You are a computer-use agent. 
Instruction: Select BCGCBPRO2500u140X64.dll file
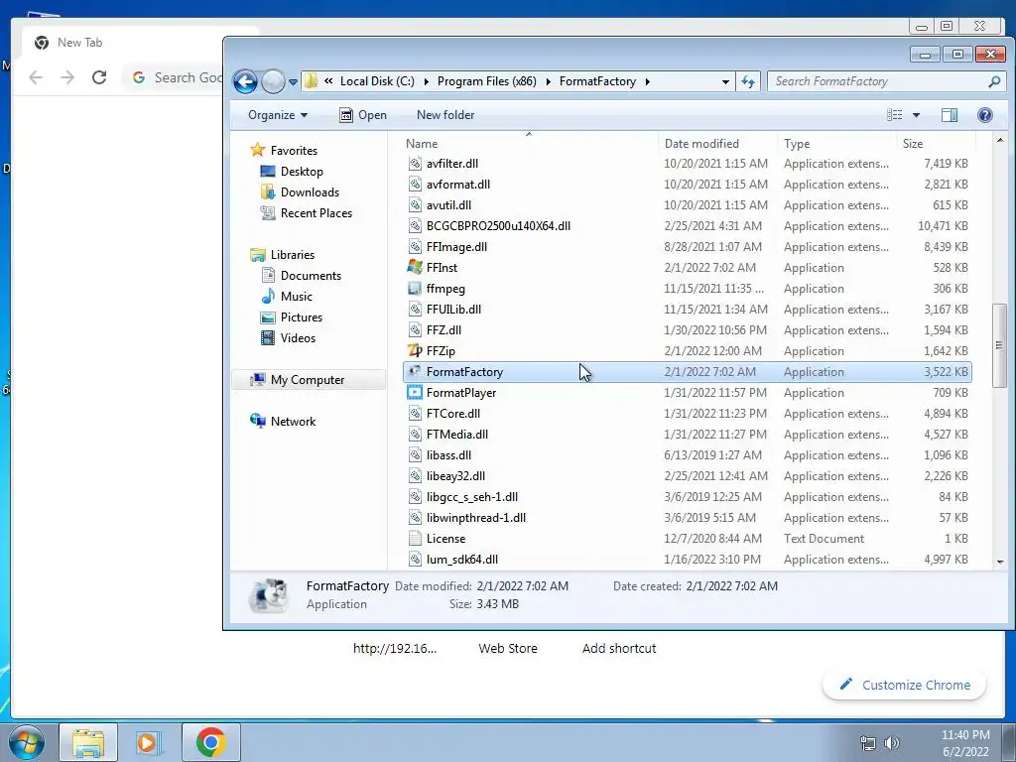tap(498, 226)
